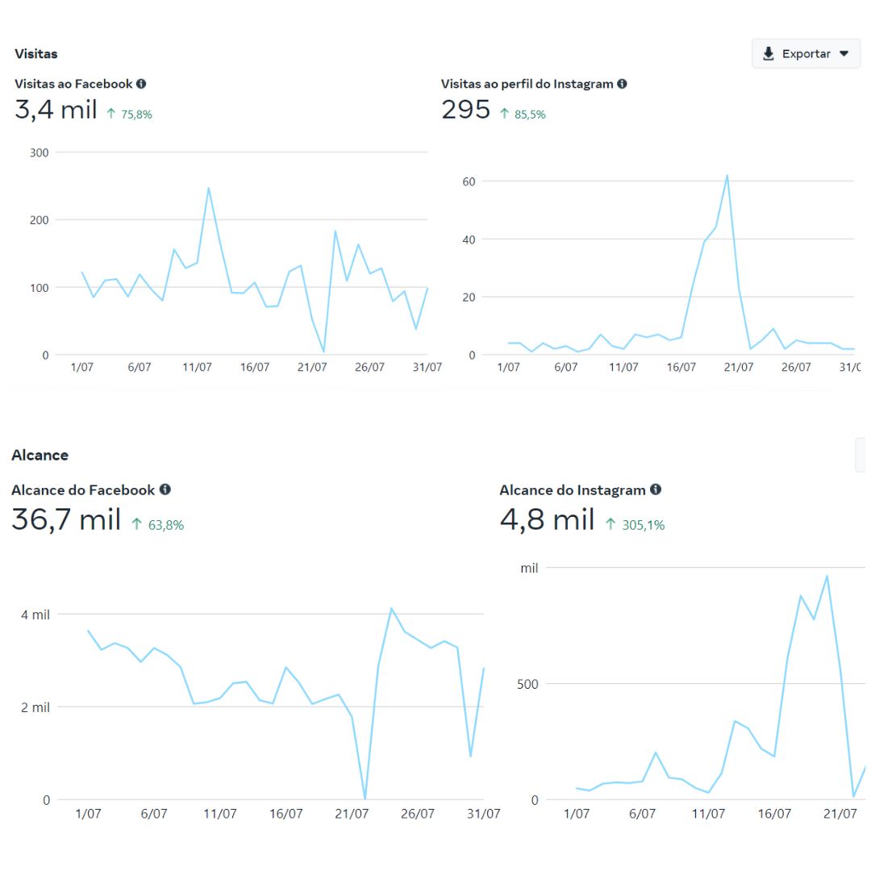Click the highest peak of Alcance do Instagram chart

point(827,576)
